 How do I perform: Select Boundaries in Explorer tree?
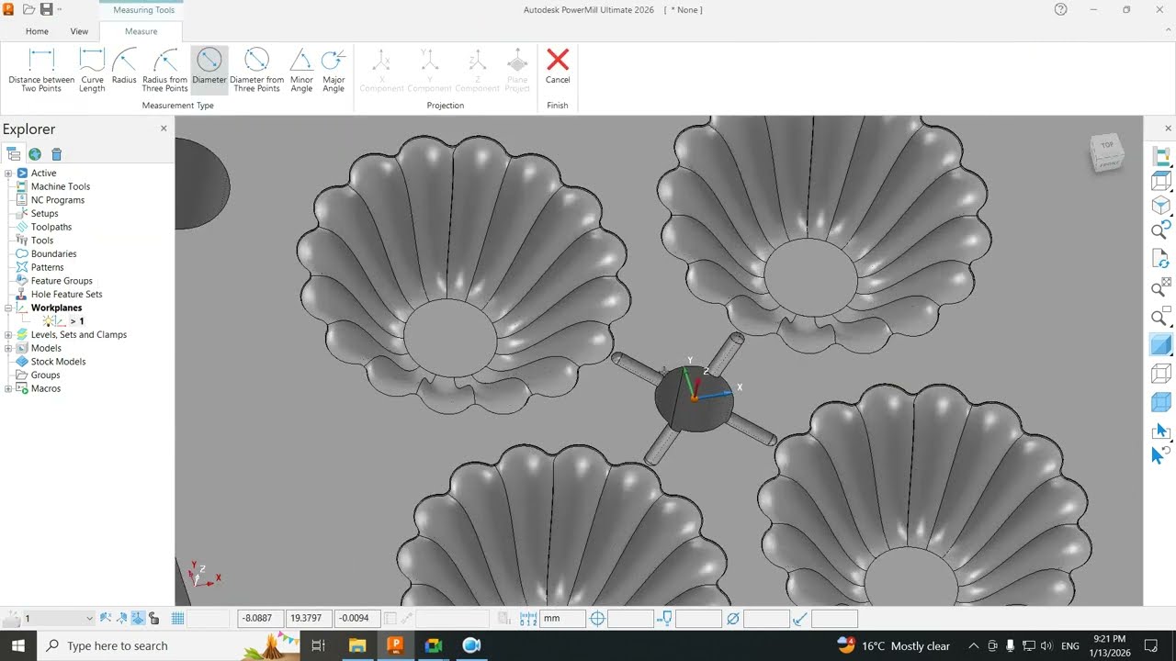click(x=53, y=253)
